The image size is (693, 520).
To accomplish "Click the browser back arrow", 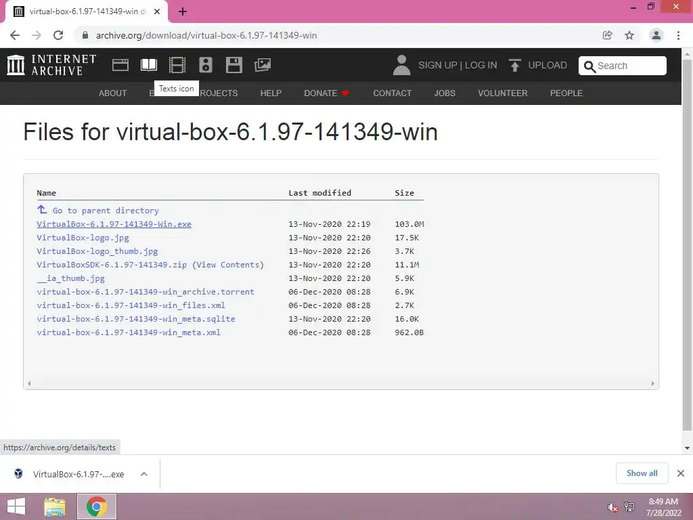I will click(15, 35).
